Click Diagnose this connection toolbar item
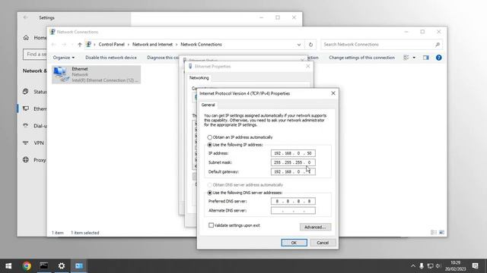The height and width of the screenshot is (273, 487). coord(163,58)
